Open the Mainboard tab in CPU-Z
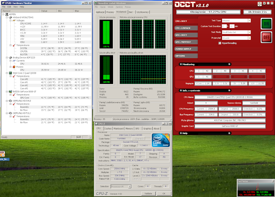The height and width of the screenshot is (197, 275). tap(118, 129)
